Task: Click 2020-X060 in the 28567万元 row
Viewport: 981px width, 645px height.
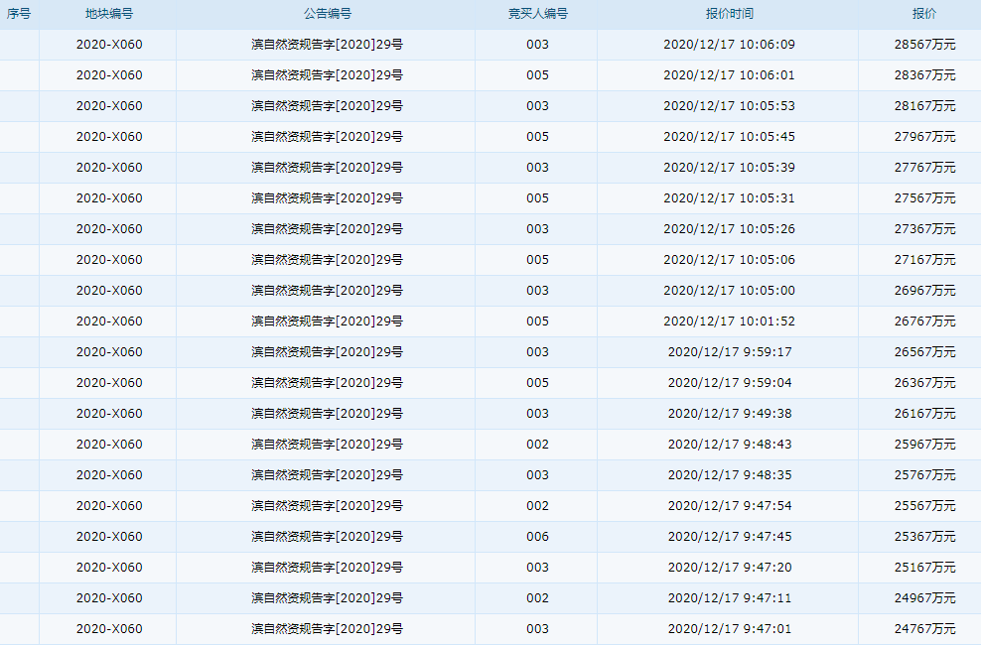Action: [109, 45]
